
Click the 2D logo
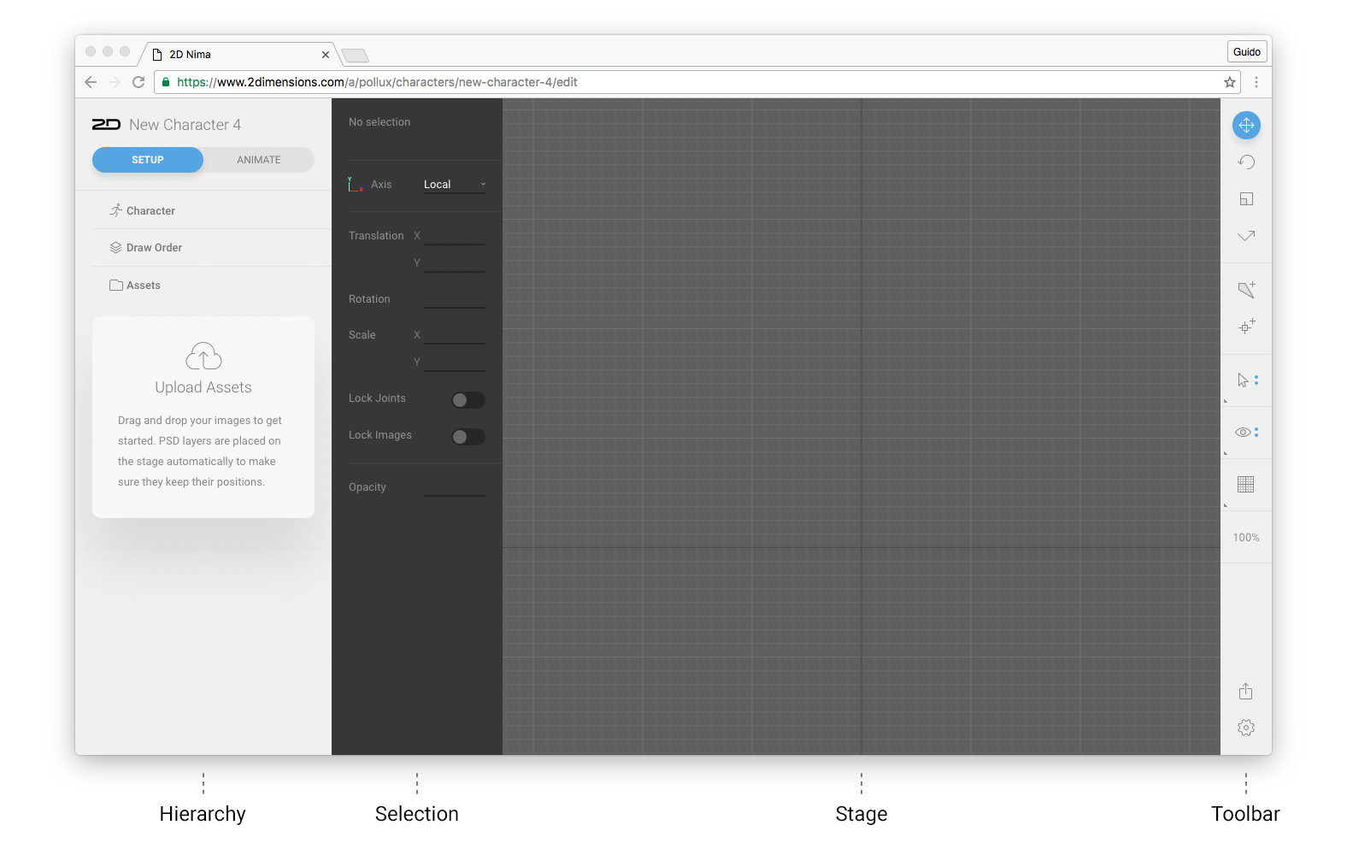[106, 125]
